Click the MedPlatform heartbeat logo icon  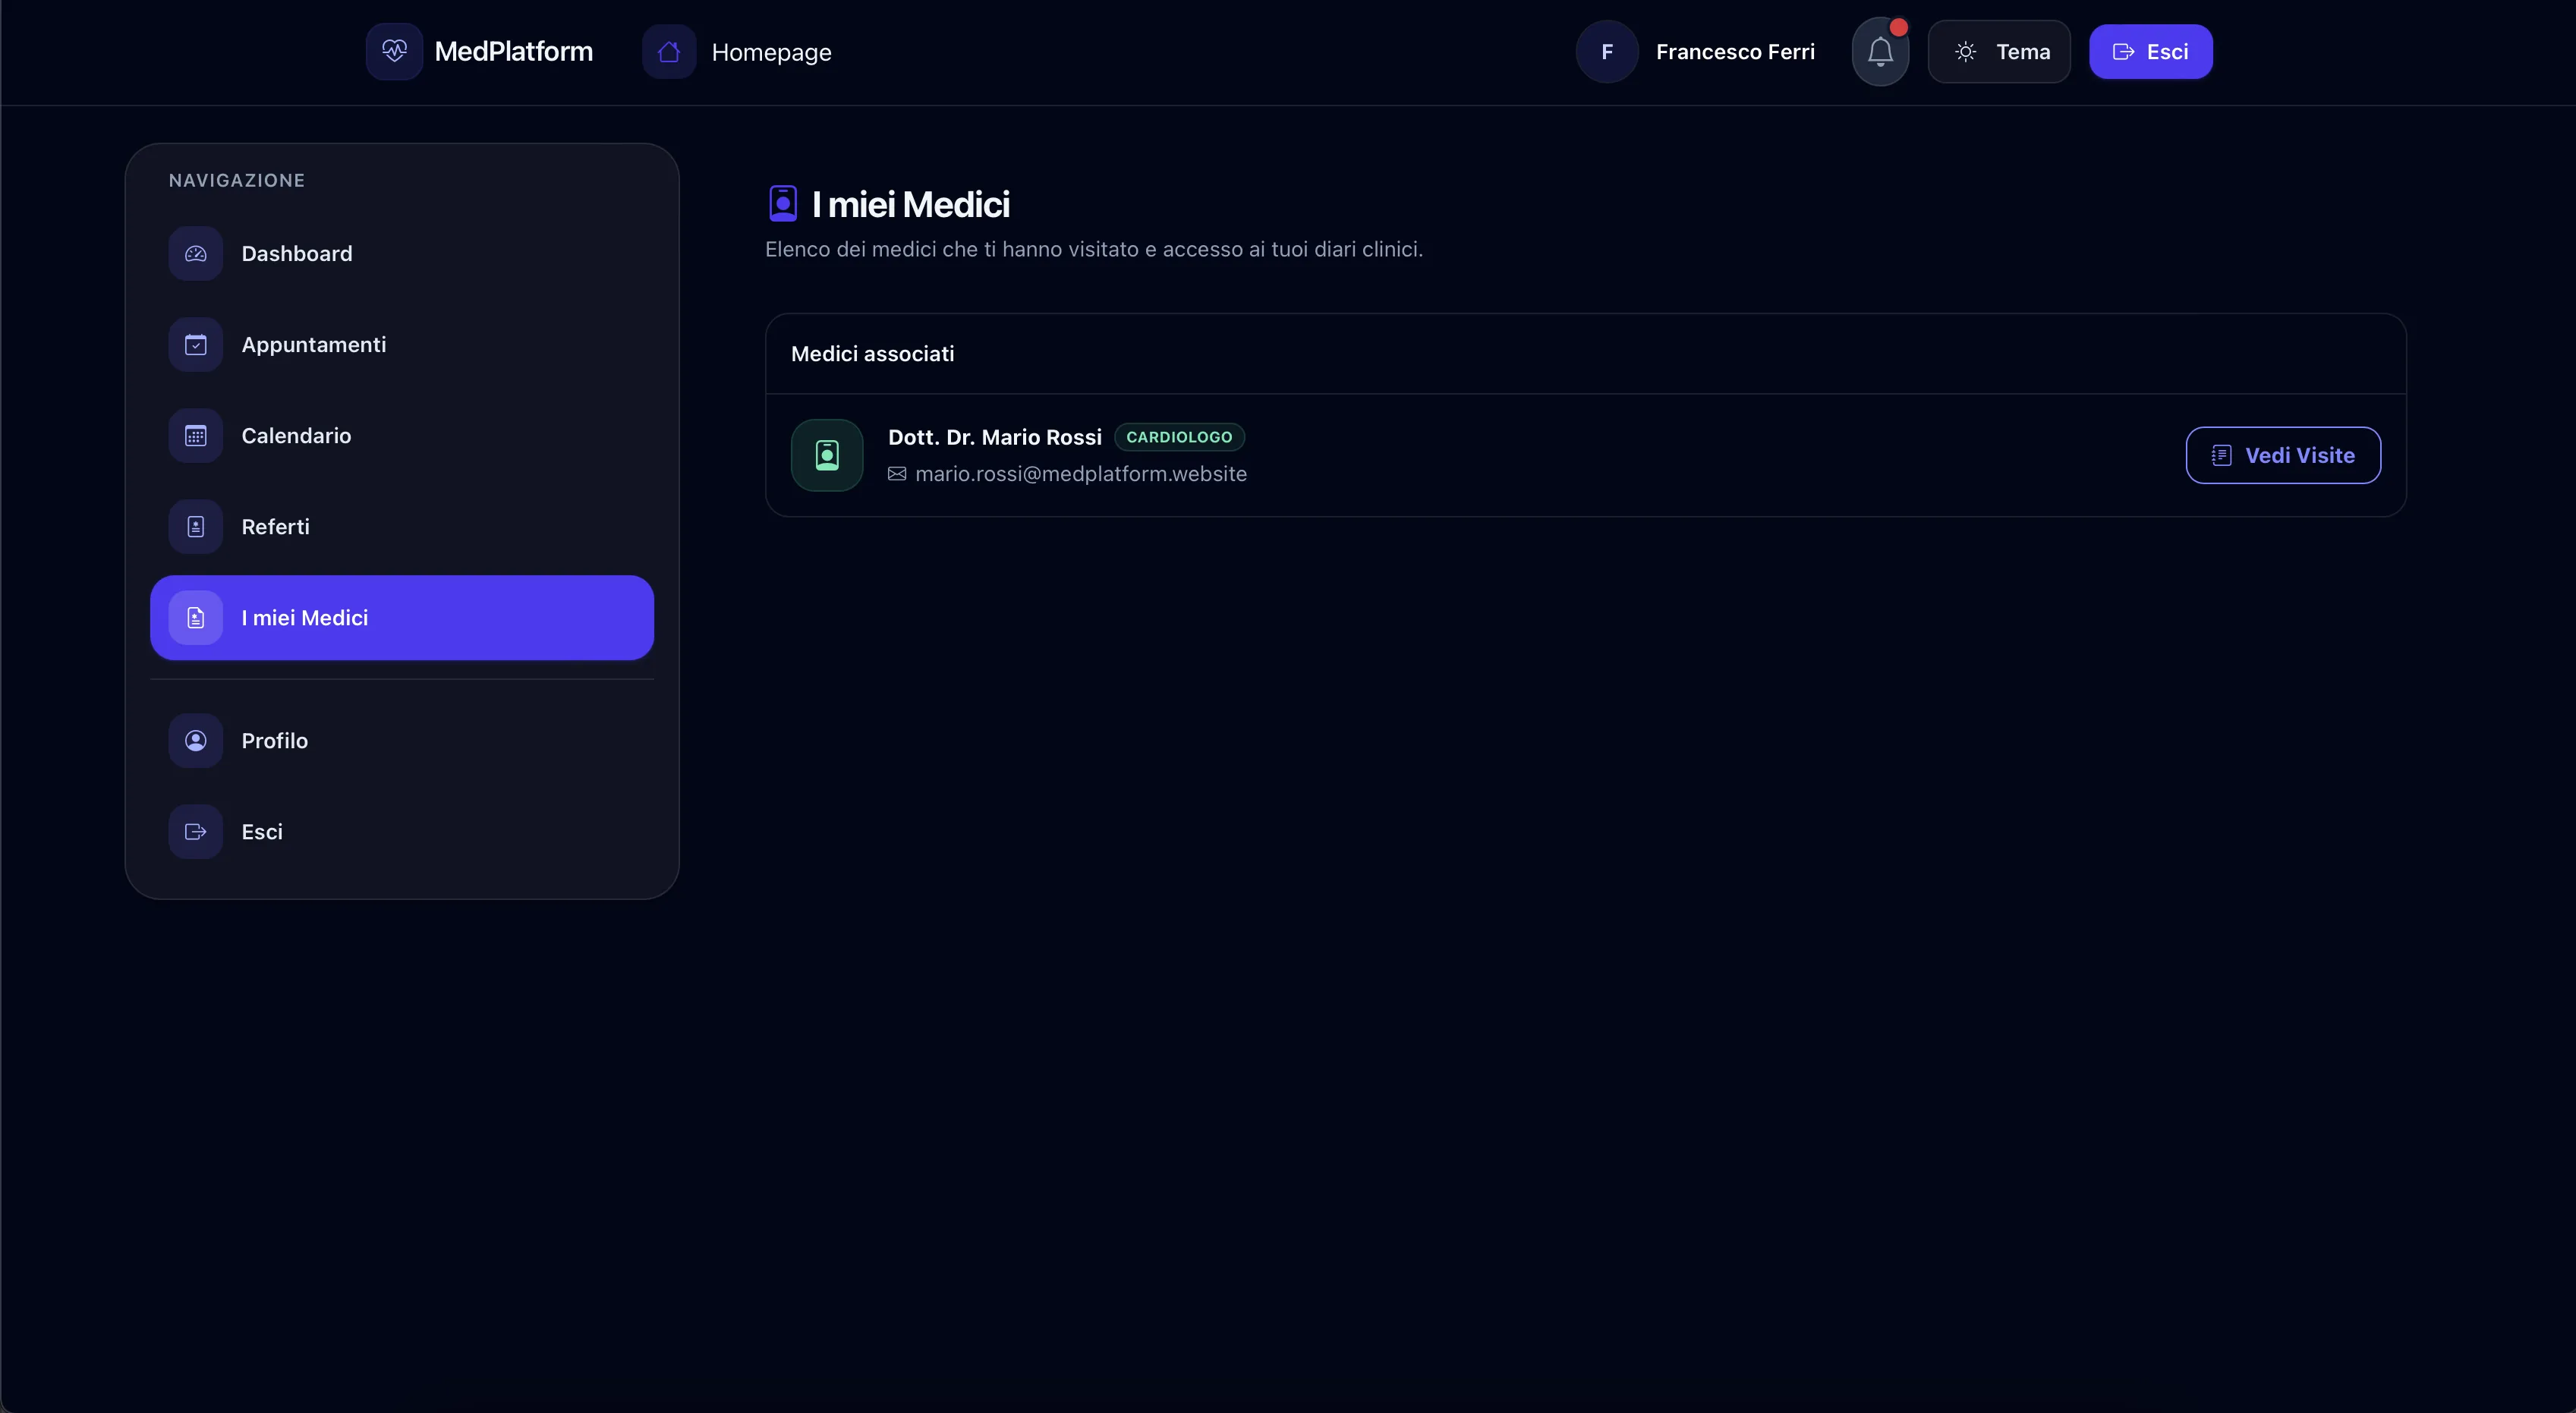394,51
